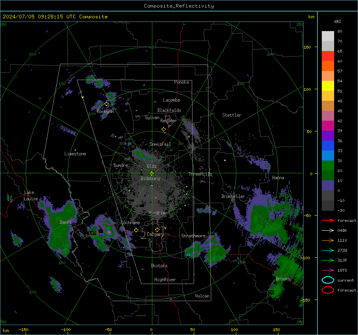
Task: Select the dark orange 57 dBZ swatch
Action: tap(328, 66)
